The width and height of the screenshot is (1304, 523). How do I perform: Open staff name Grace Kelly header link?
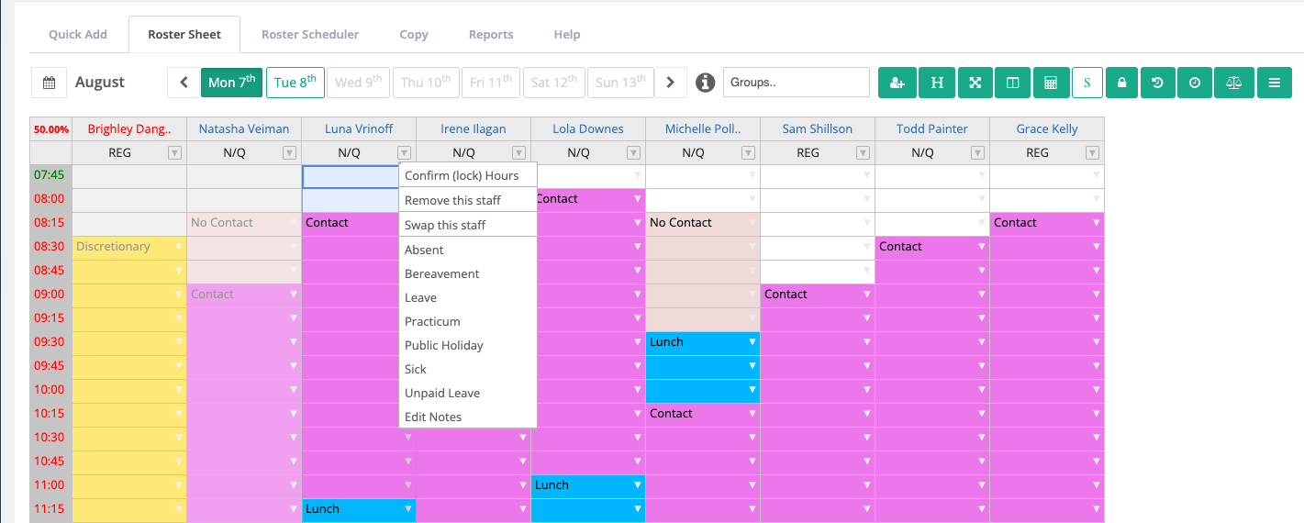(x=1047, y=129)
